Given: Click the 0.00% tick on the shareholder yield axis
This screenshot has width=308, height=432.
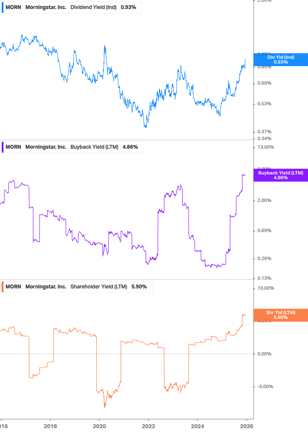Looking at the screenshot, I should click(x=264, y=354).
